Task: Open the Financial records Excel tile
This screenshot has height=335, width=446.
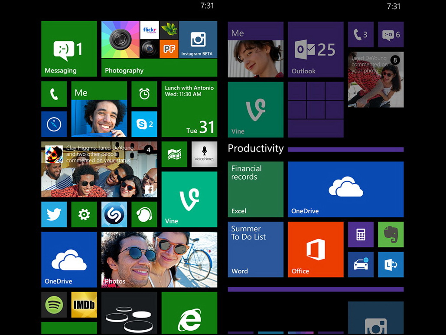Action: click(x=255, y=189)
